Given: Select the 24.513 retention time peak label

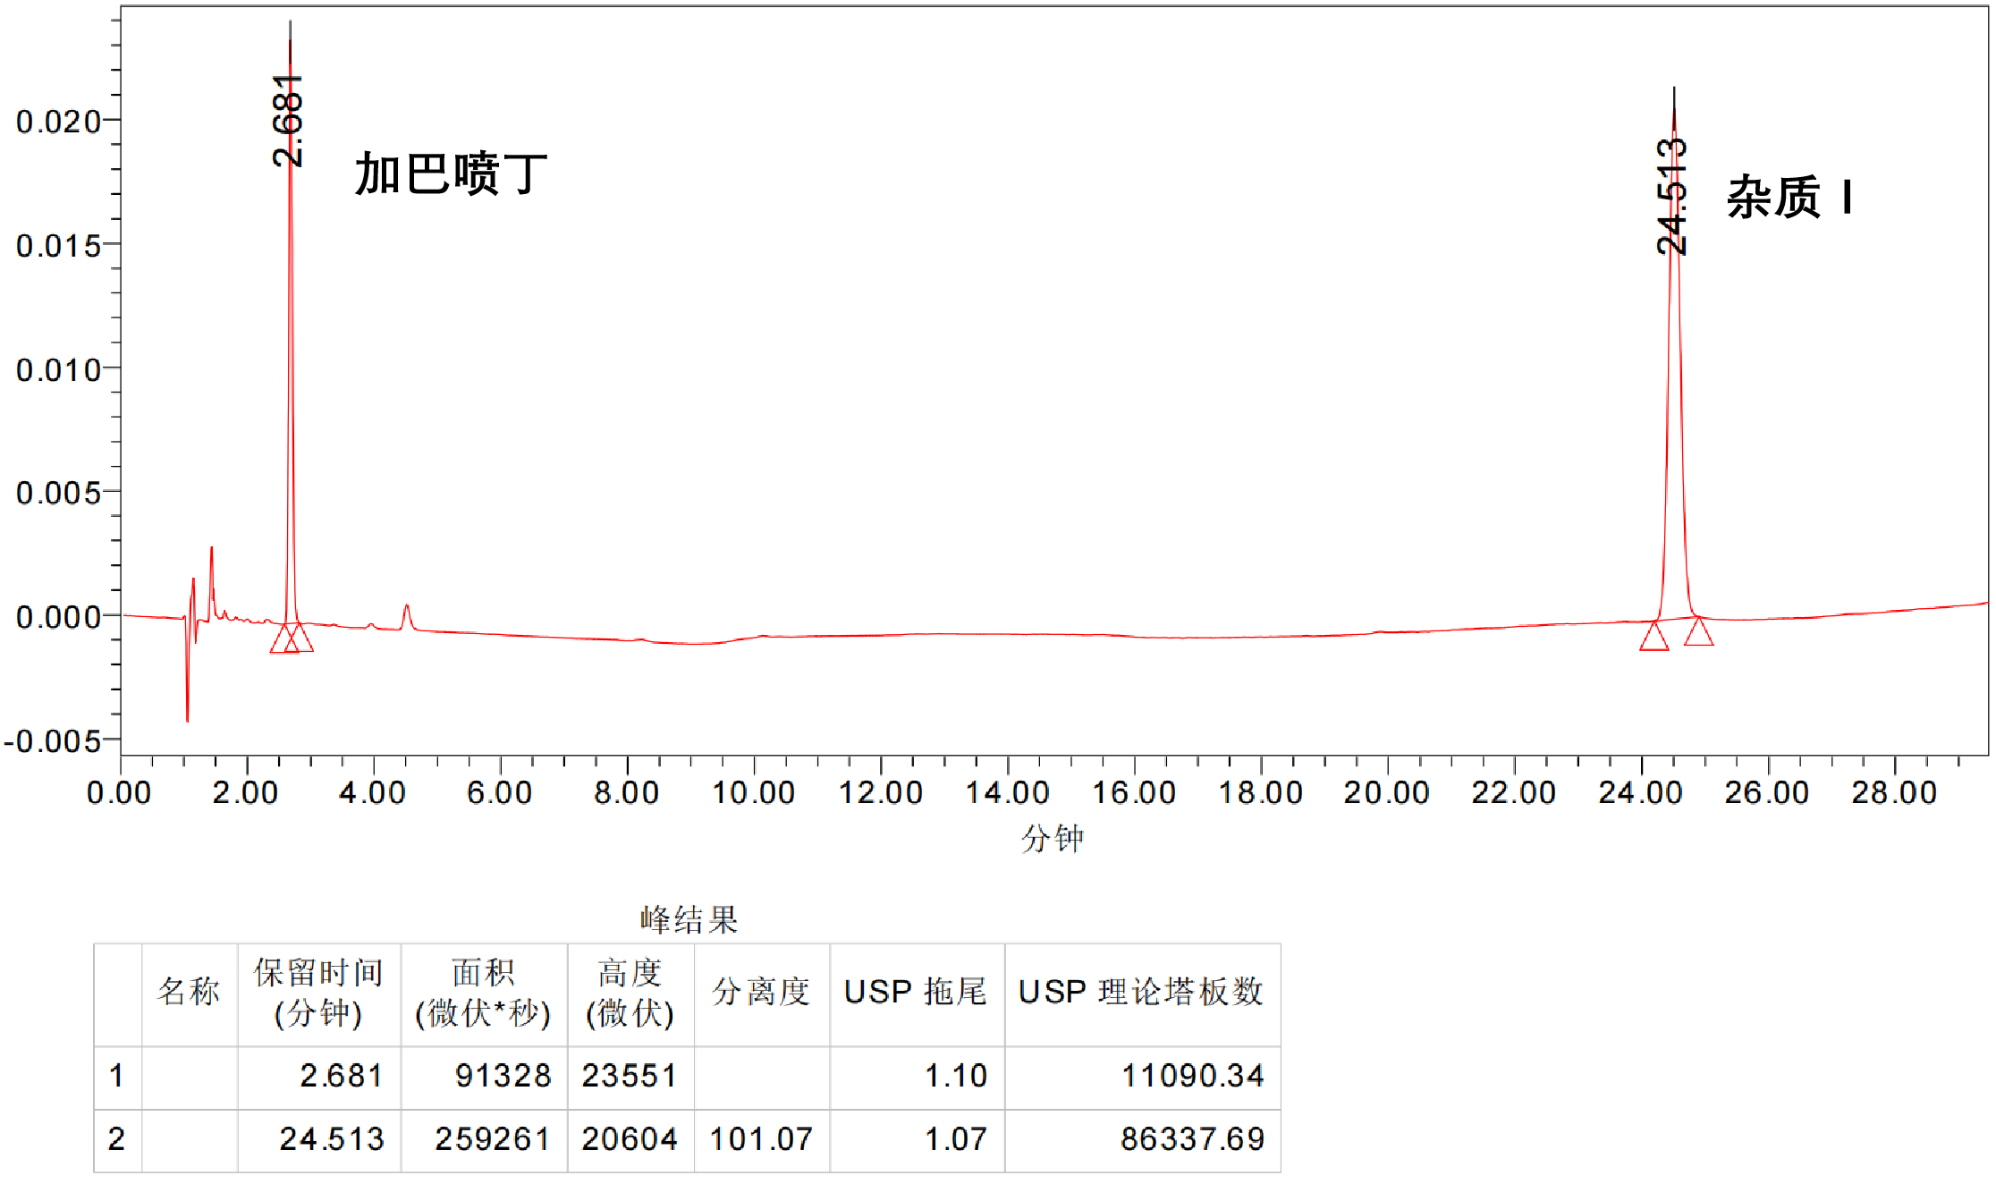Looking at the screenshot, I should (x=1671, y=197).
